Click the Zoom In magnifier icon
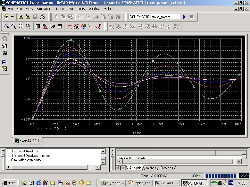This screenshot has width=250, height=187. [7, 26]
